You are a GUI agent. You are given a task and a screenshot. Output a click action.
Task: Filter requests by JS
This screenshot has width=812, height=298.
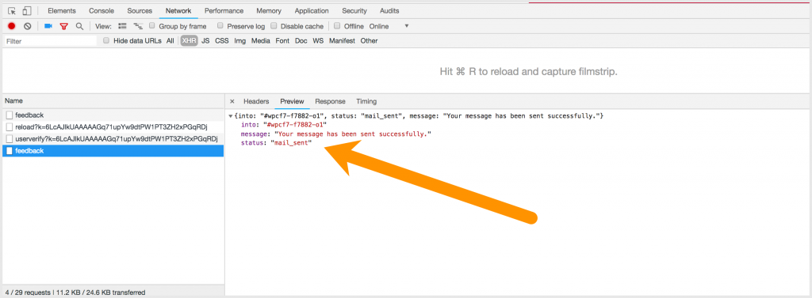(x=205, y=41)
